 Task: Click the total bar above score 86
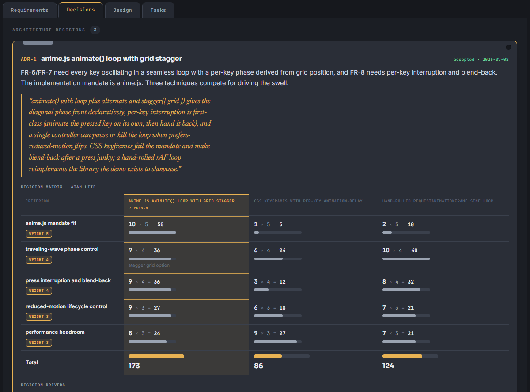pyautogui.click(x=282, y=356)
